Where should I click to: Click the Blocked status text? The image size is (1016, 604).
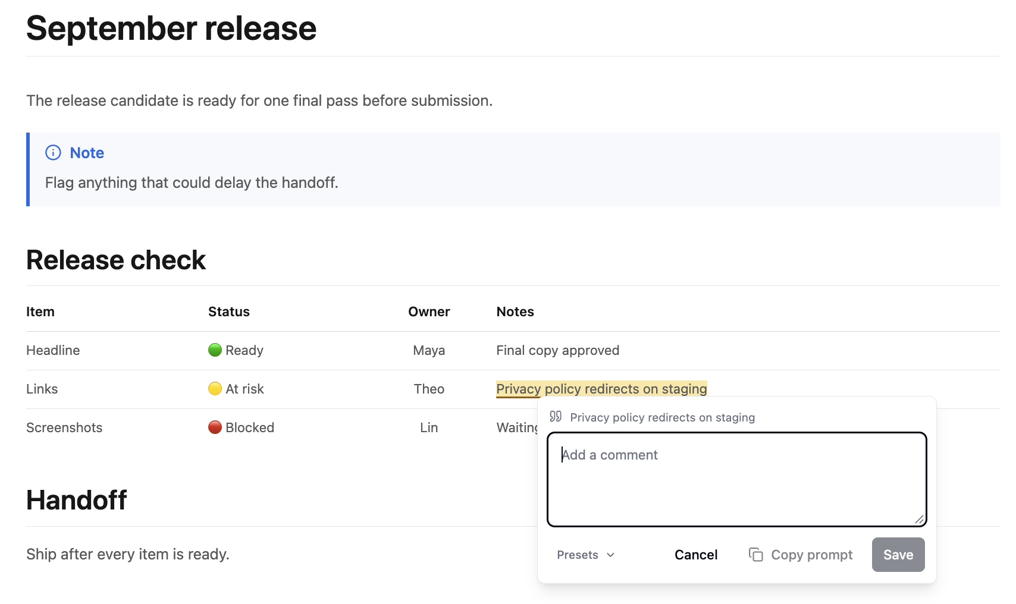pos(250,427)
